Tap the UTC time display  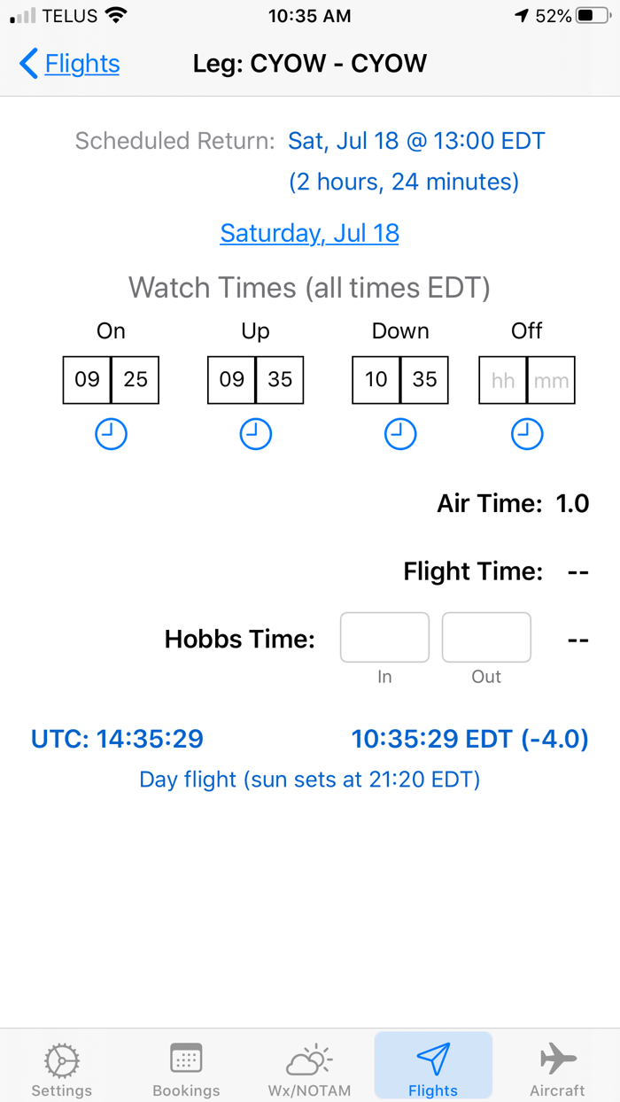(116, 738)
